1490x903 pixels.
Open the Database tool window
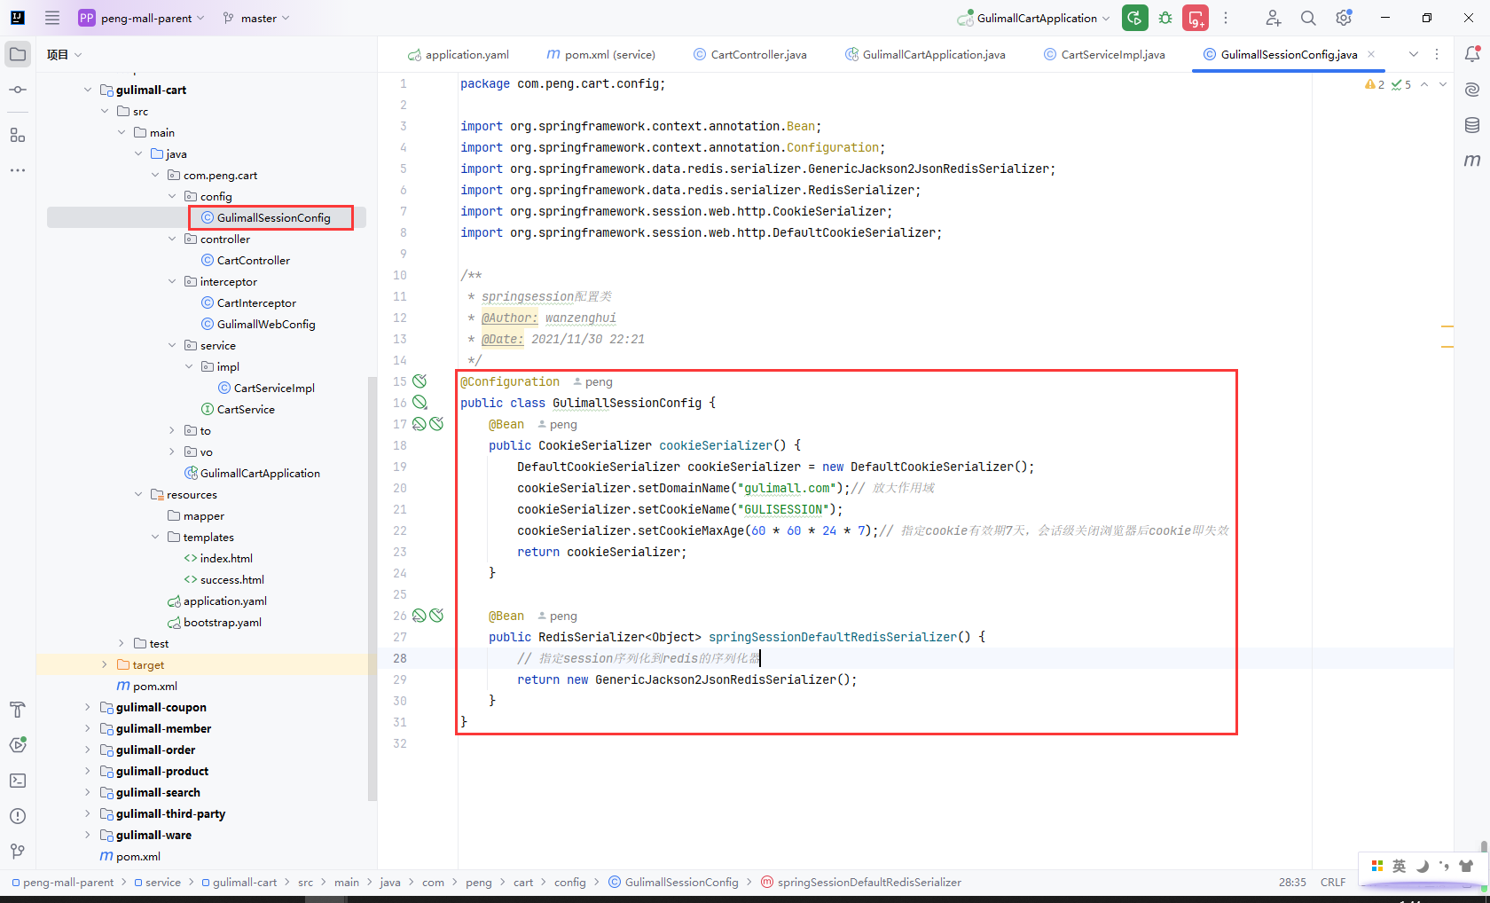click(1472, 125)
